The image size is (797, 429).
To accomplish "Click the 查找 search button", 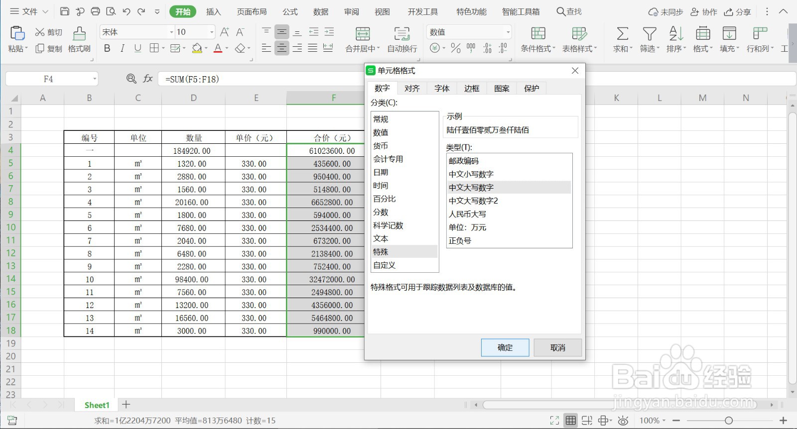I will click(x=569, y=11).
